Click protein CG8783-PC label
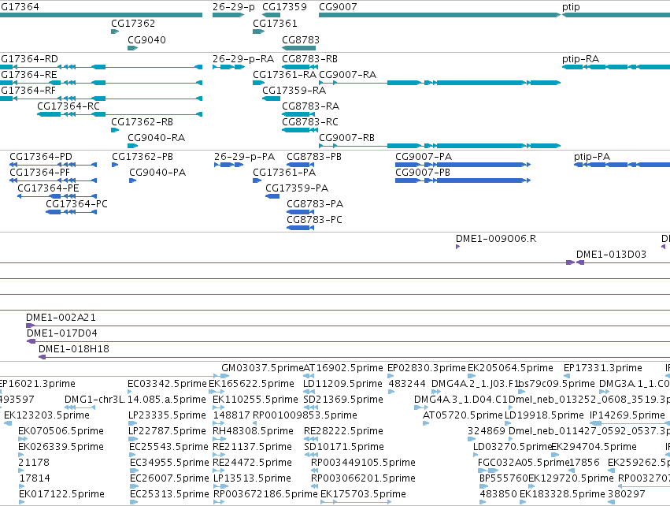The image size is (670, 506). (x=314, y=220)
